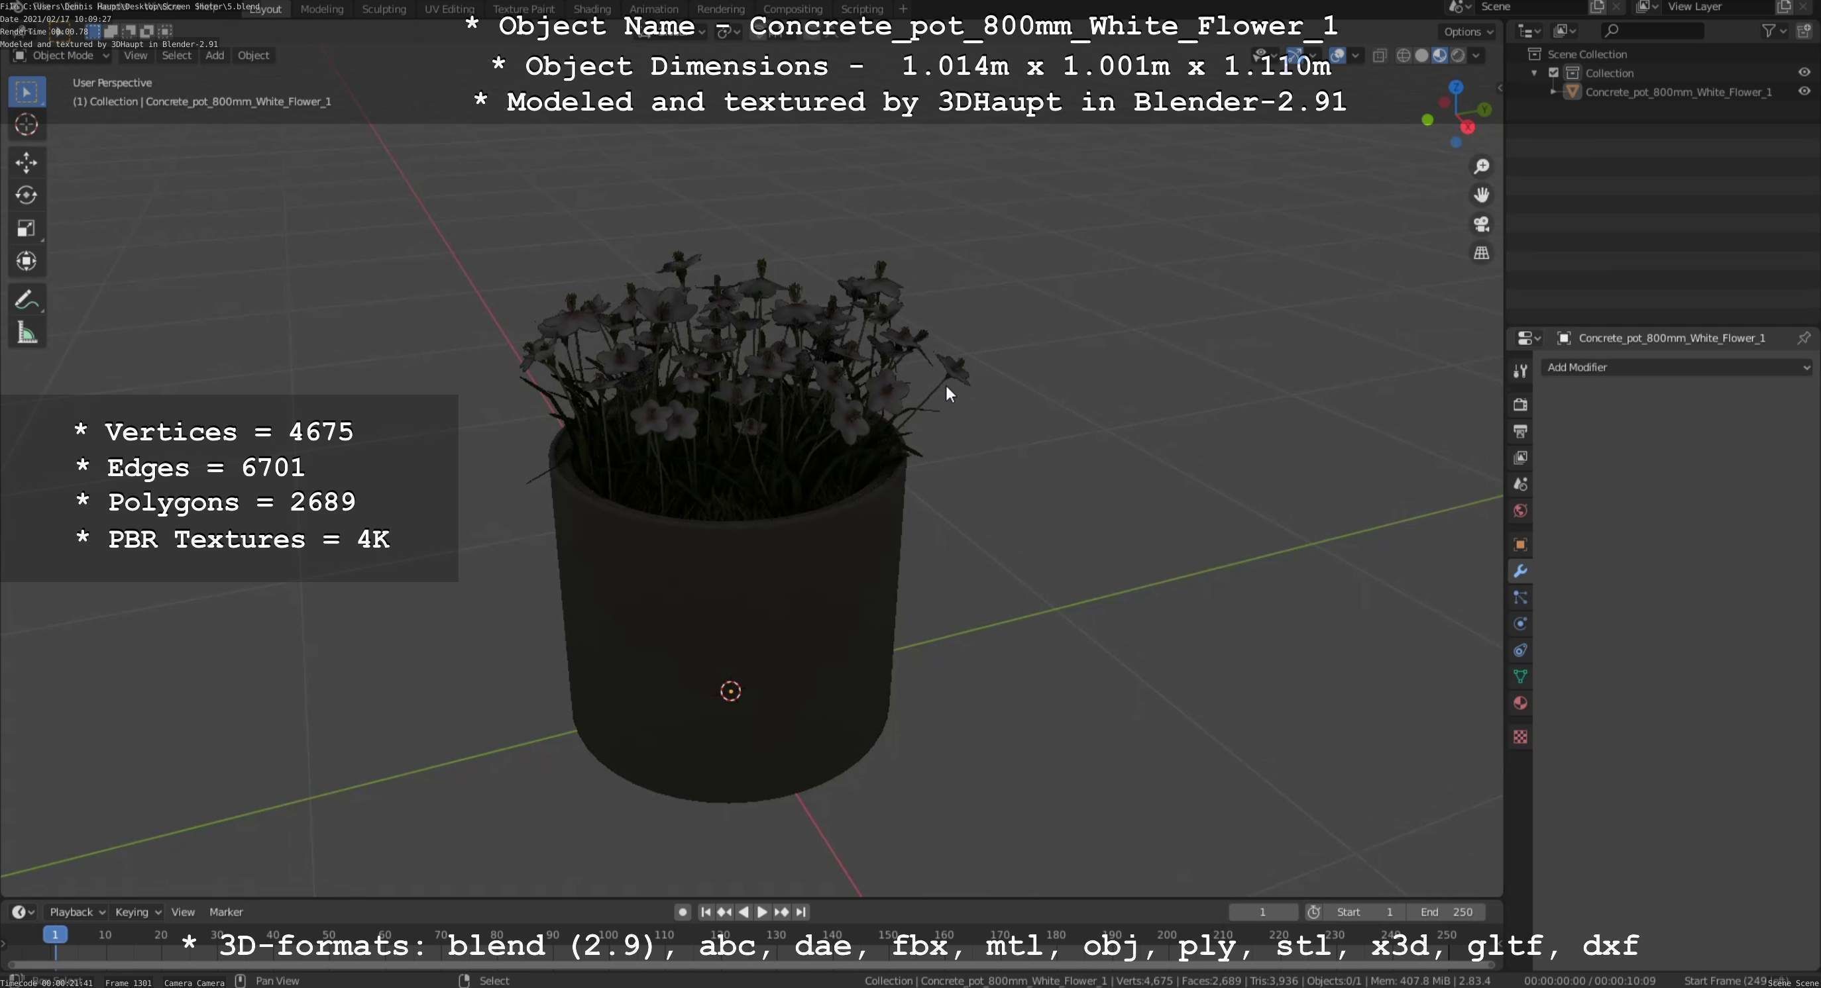
Task: Select the Move tool
Action: (x=27, y=162)
